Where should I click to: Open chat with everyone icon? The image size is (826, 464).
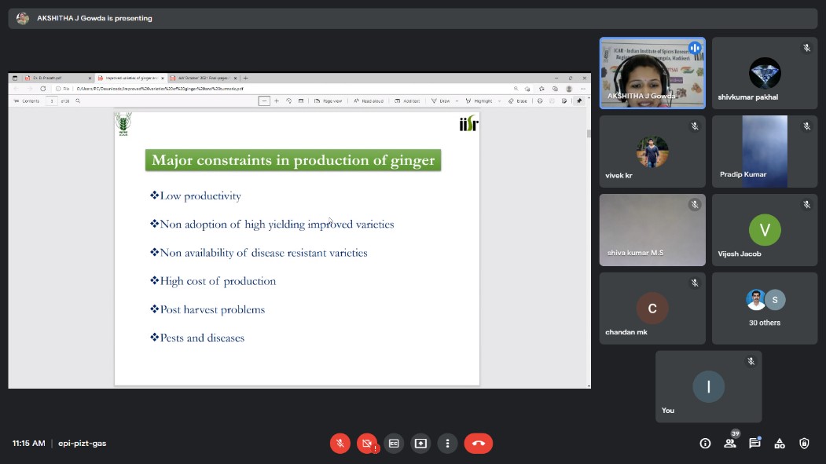[x=754, y=444]
